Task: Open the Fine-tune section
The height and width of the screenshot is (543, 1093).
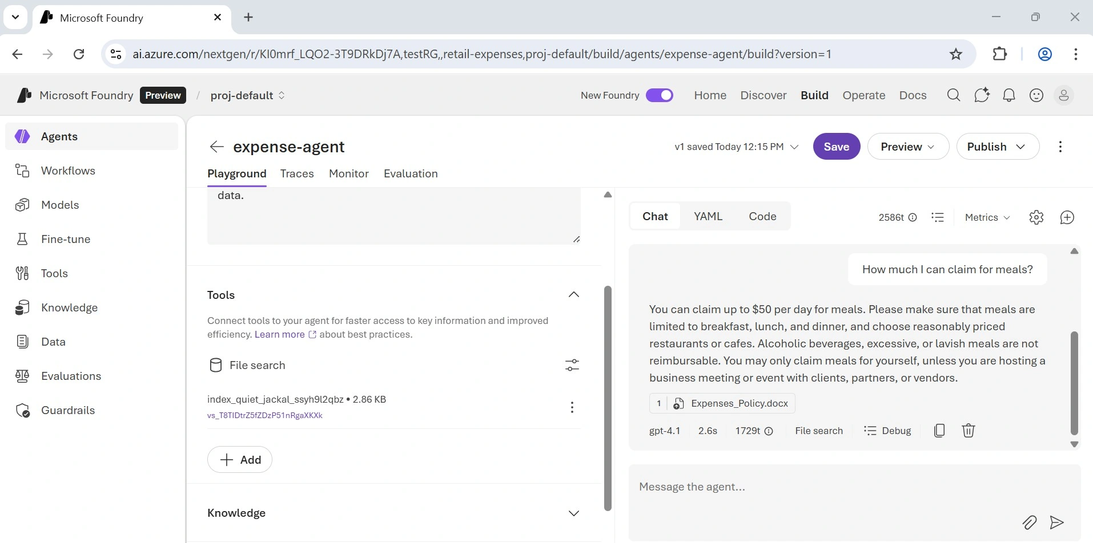Action: pos(92,239)
